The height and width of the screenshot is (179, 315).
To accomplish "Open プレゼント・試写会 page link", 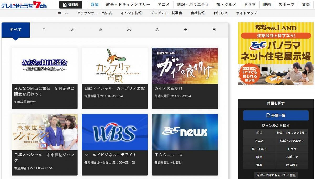I will (166, 13).
